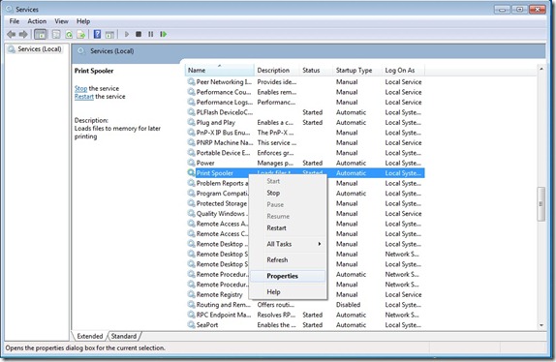Click the gear icon beside Plug and Play
Viewport: 556px width, 362px height.
coord(191,122)
